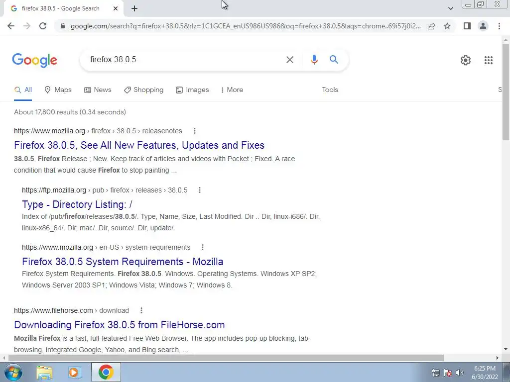Share this page icon in address bar

(x=431, y=26)
